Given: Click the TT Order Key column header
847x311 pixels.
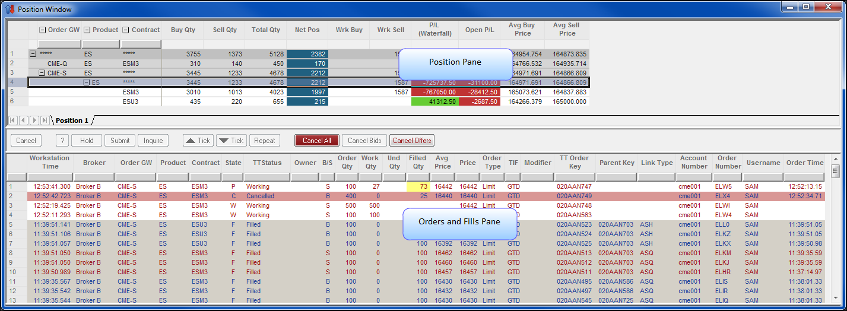Looking at the screenshot, I should (575, 163).
